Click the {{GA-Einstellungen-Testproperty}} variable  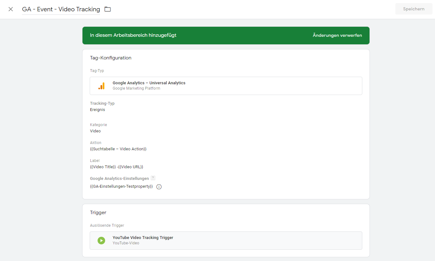[121, 186]
